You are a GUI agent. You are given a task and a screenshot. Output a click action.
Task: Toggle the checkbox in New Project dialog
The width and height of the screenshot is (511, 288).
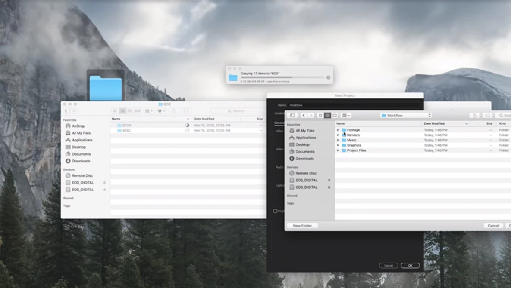coord(276,211)
